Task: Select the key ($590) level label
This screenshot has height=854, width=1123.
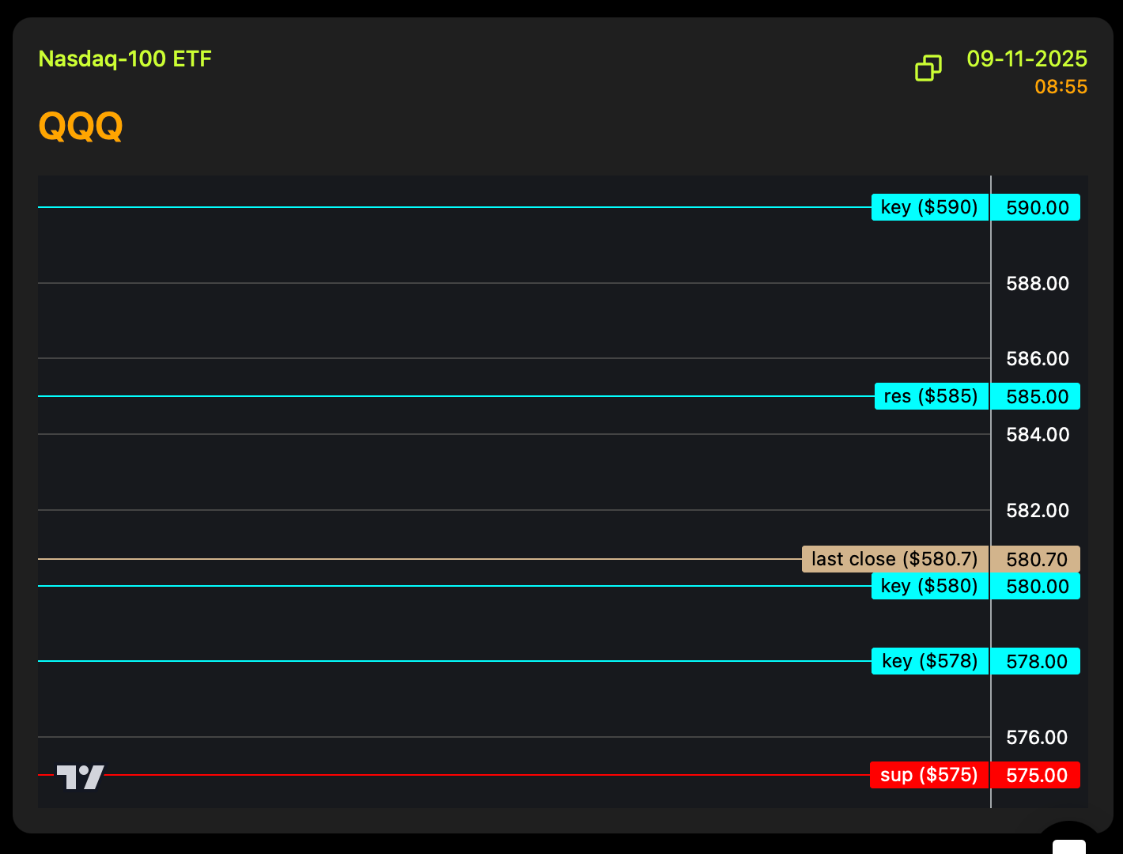Action: pyautogui.click(x=930, y=207)
